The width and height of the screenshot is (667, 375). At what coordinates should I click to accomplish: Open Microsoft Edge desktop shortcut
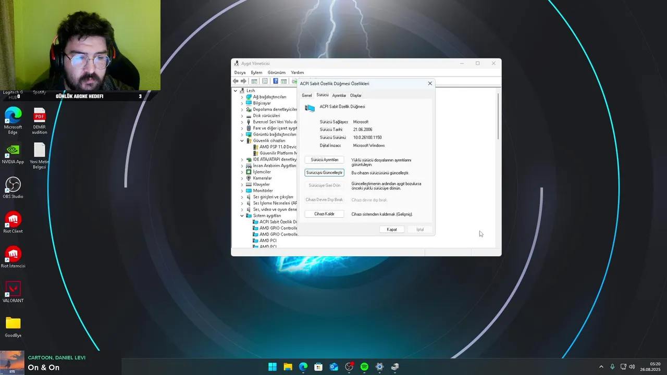coord(13,121)
